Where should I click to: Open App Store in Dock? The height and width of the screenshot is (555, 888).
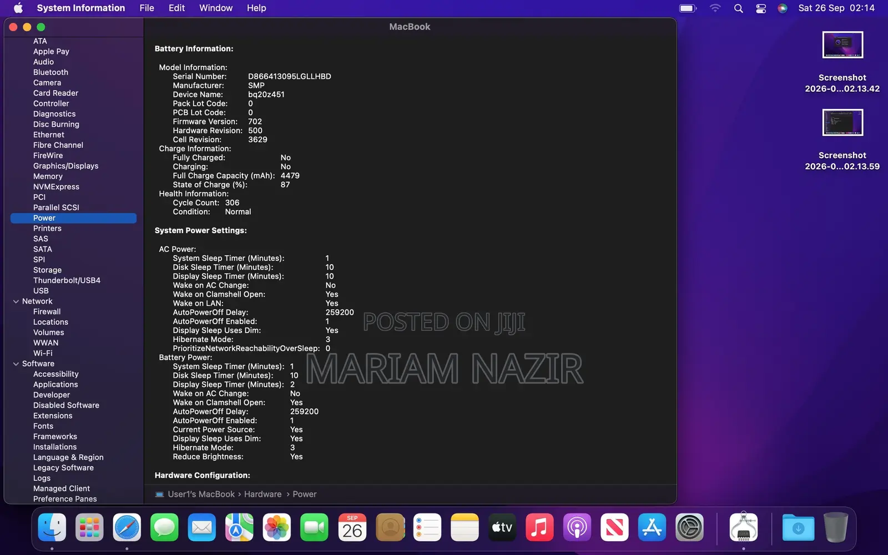pos(652,527)
